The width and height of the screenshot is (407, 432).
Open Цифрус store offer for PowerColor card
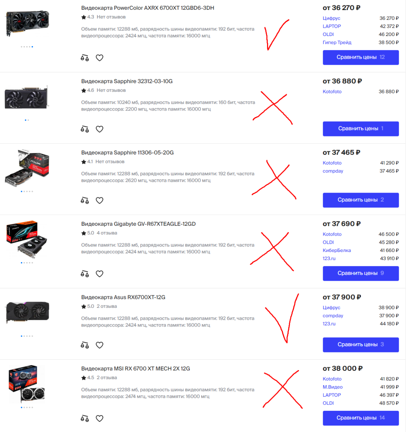pos(331,18)
